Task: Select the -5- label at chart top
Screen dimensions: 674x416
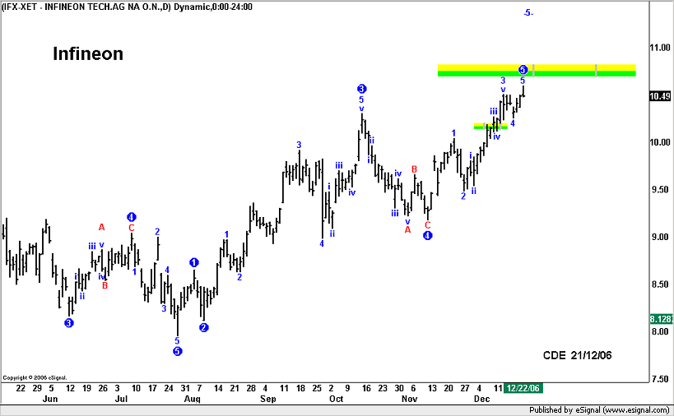Action: [528, 13]
